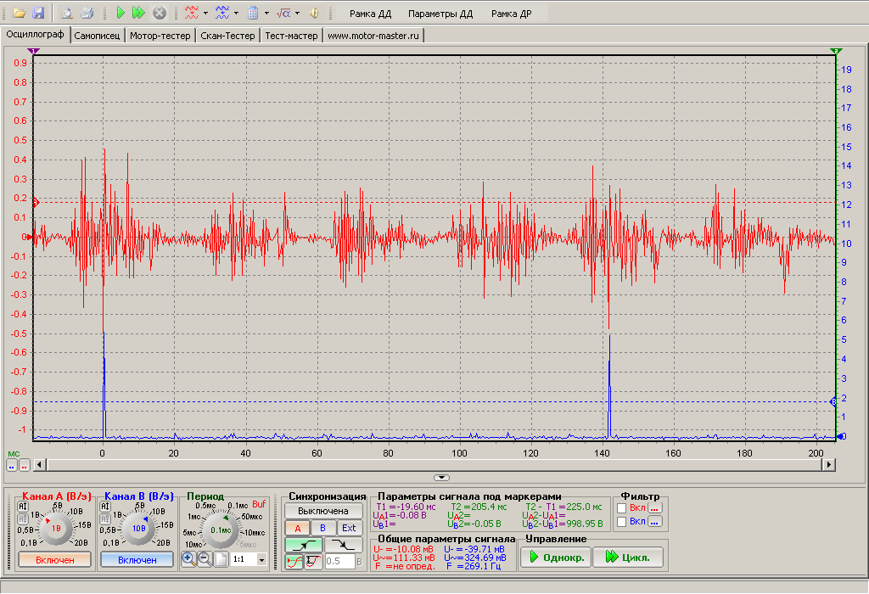The width and height of the screenshot is (869, 594).
Task: Select sync source A
Action: coord(298,528)
